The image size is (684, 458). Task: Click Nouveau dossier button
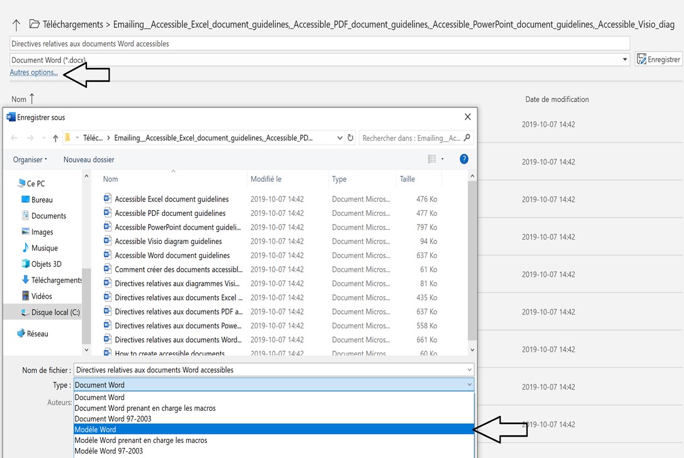pyautogui.click(x=89, y=160)
